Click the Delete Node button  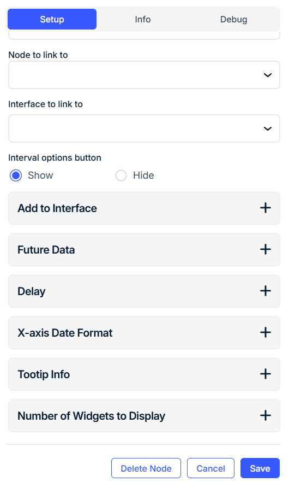[x=146, y=468]
